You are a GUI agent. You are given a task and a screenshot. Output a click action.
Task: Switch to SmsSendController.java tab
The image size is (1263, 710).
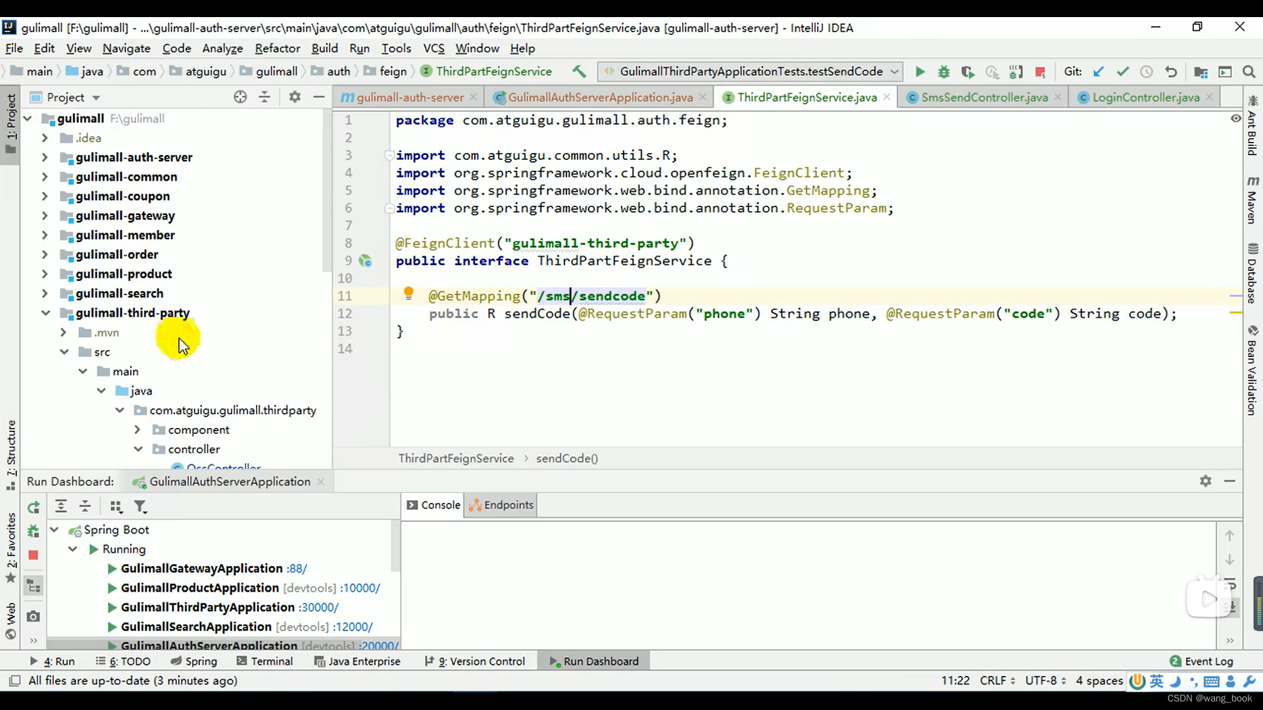coord(984,97)
